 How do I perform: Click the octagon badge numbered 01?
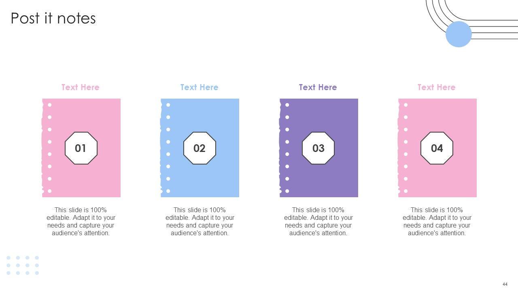coord(81,148)
